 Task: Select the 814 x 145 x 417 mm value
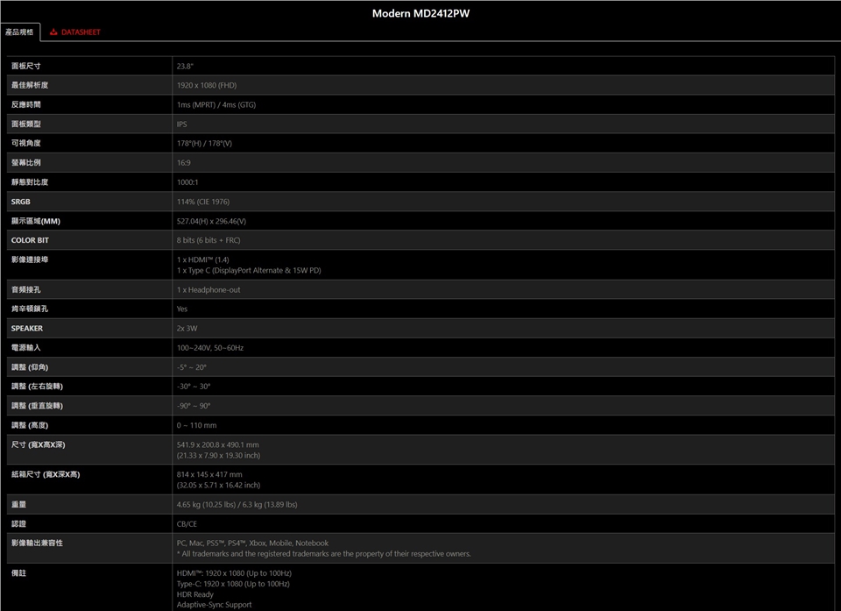pos(209,474)
